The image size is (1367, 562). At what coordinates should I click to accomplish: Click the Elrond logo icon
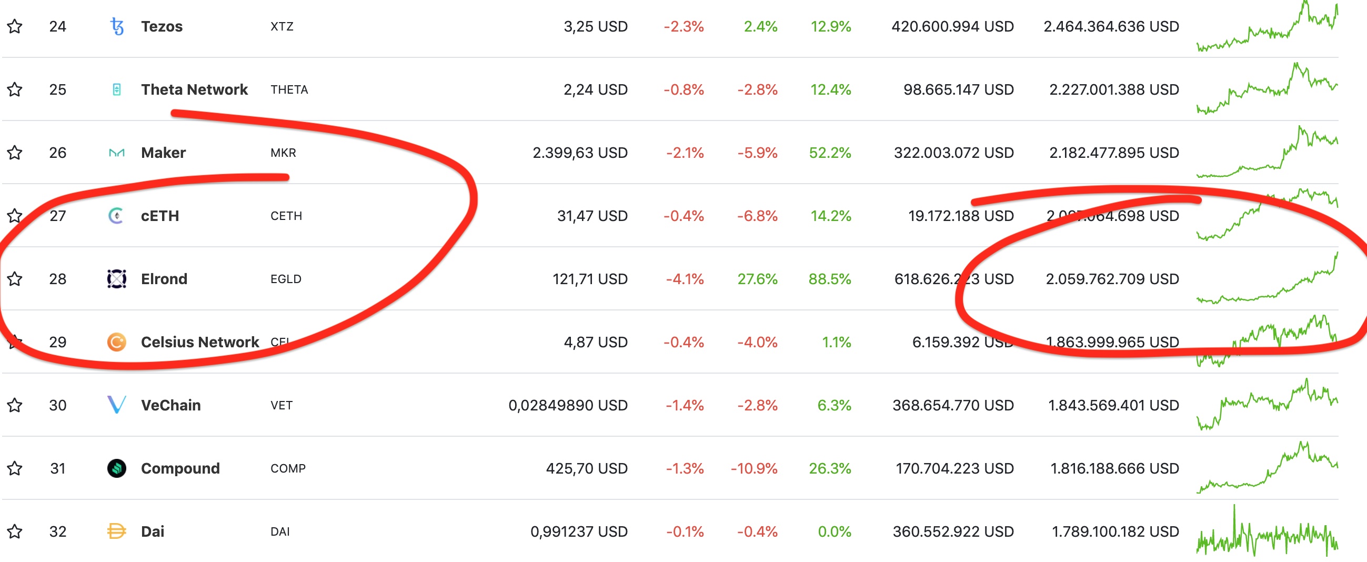[x=116, y=278]
